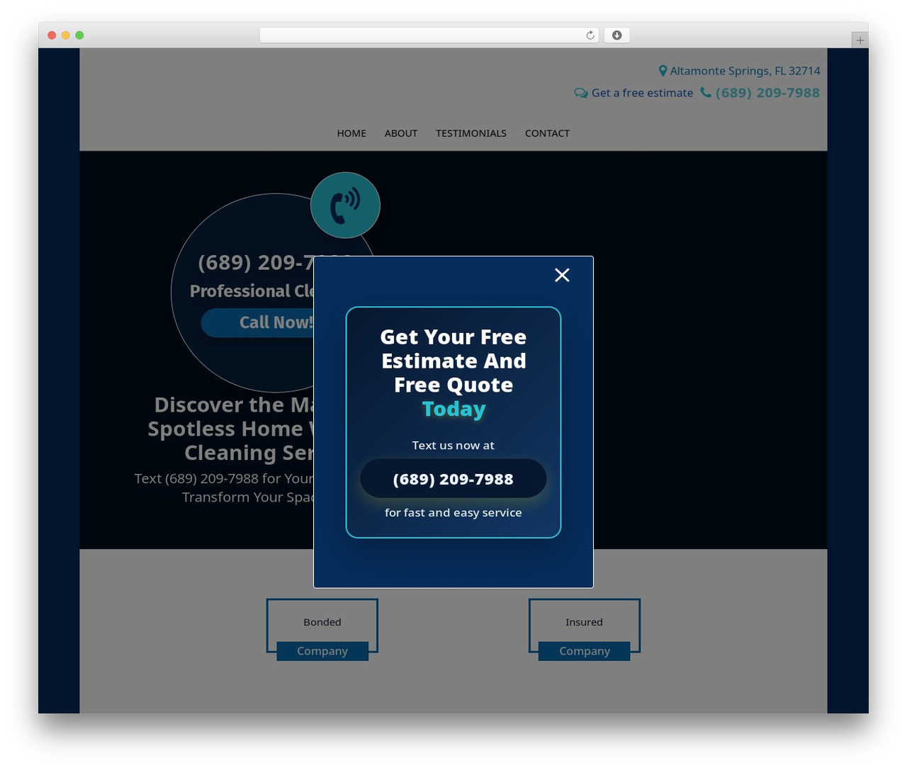Image resolution: width=907 pixels, height=768 pixels.
Task: Click the chat bubbles icon in the header
Action: pyautogui.click(x=581, y=93)
